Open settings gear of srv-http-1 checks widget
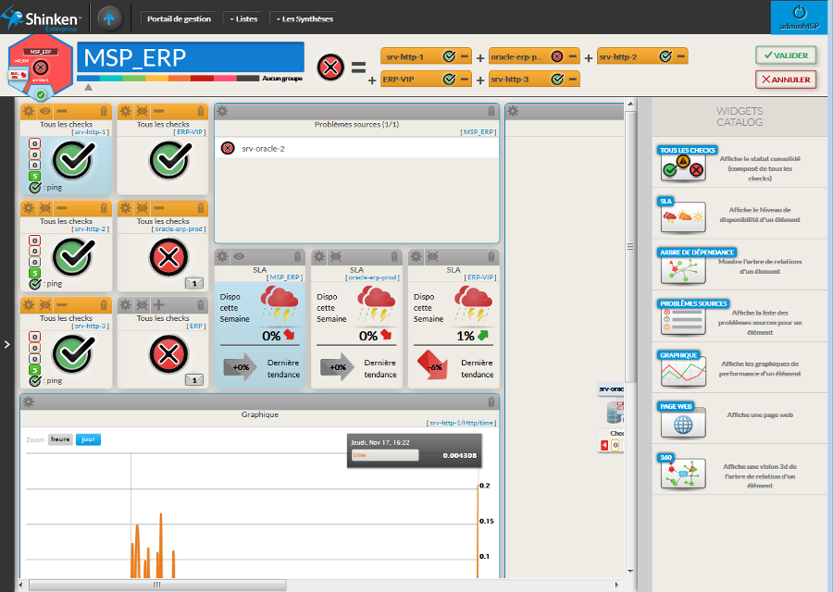The image size is (833, 592). click(x=29, y=111)
